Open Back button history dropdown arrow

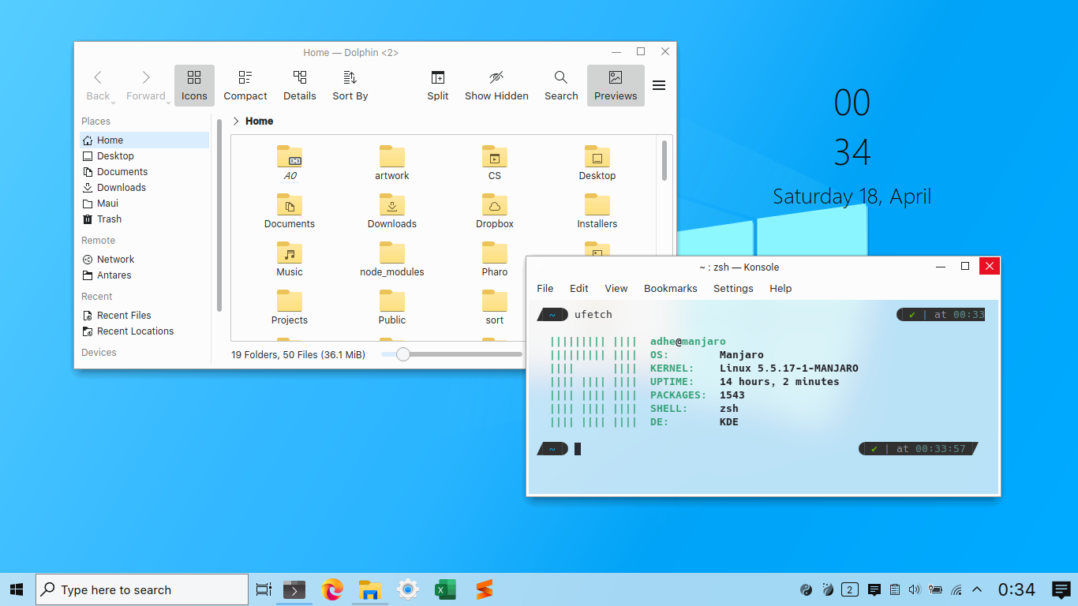click(114, 102)
